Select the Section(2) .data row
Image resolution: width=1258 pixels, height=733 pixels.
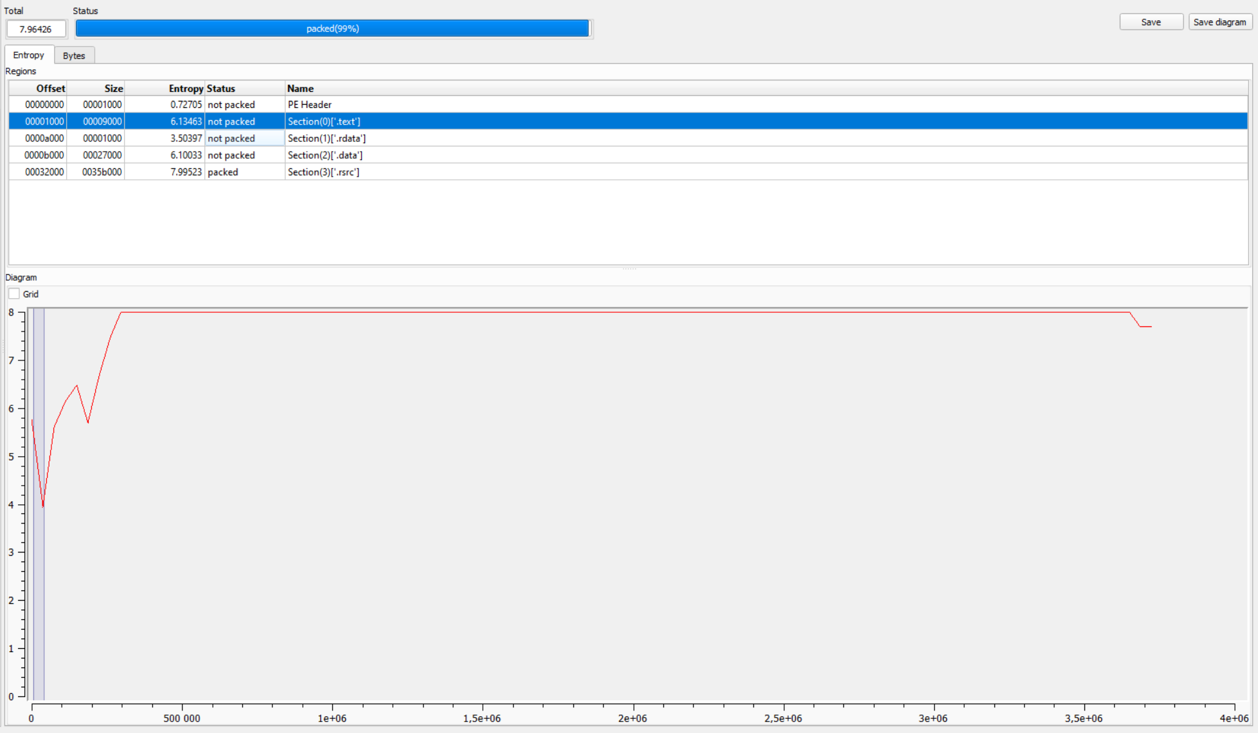tap(325, 155)
